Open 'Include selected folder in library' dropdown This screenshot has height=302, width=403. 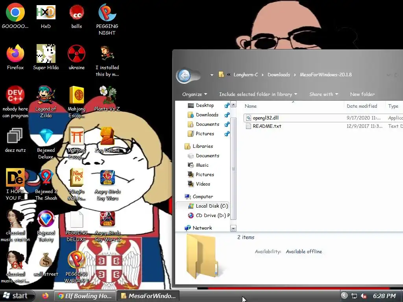pos(258,94)
